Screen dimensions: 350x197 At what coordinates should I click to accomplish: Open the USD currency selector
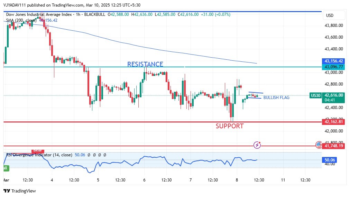point(330,16)
